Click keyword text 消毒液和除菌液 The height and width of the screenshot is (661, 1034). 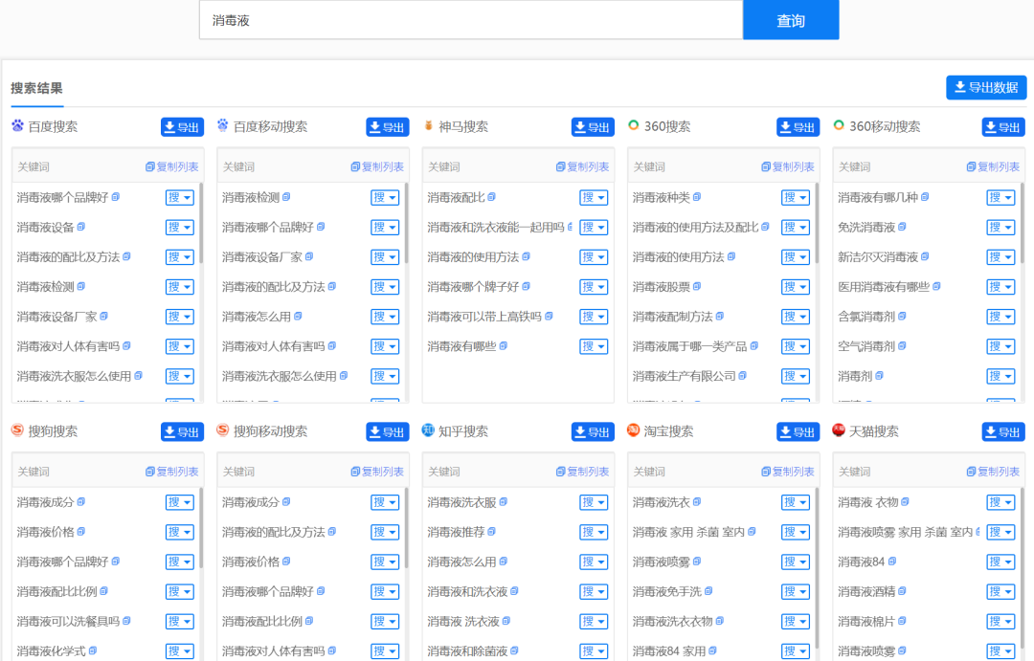point(467,650)
